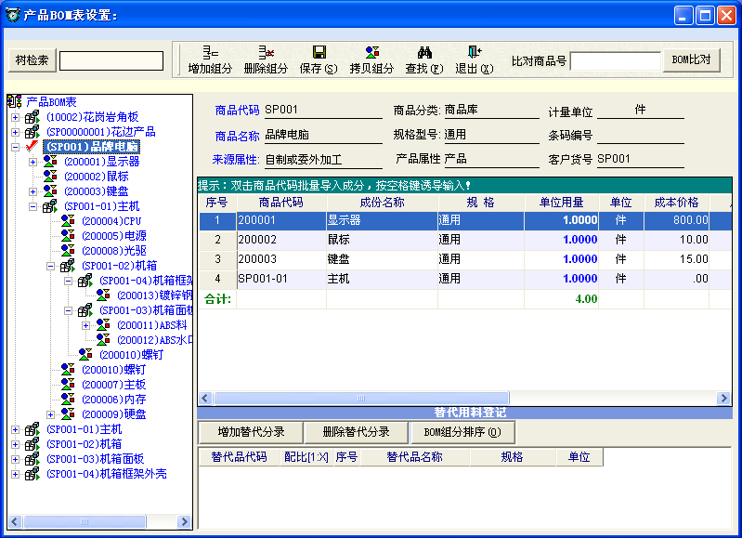Viewport: 742px width, 538px height.
Task: Click the 保存(S) floppy disk icon
Action: [319, 52]
